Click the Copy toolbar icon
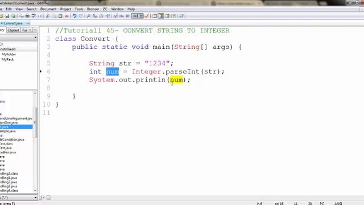This screenshot has height=205, width=364. 54,16
